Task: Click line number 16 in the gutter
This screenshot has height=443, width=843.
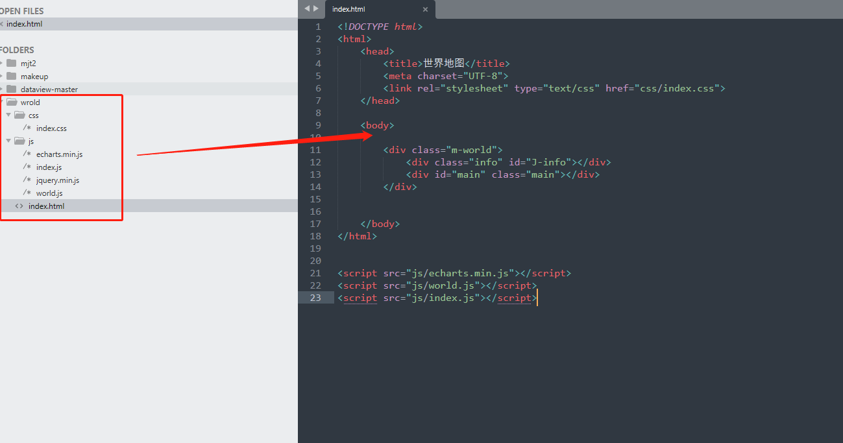Action: 315,211
